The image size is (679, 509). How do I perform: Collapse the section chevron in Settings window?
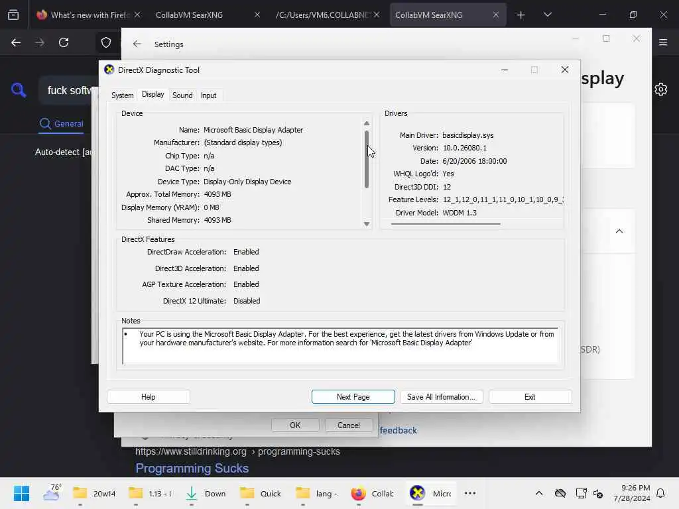point(619,231)
